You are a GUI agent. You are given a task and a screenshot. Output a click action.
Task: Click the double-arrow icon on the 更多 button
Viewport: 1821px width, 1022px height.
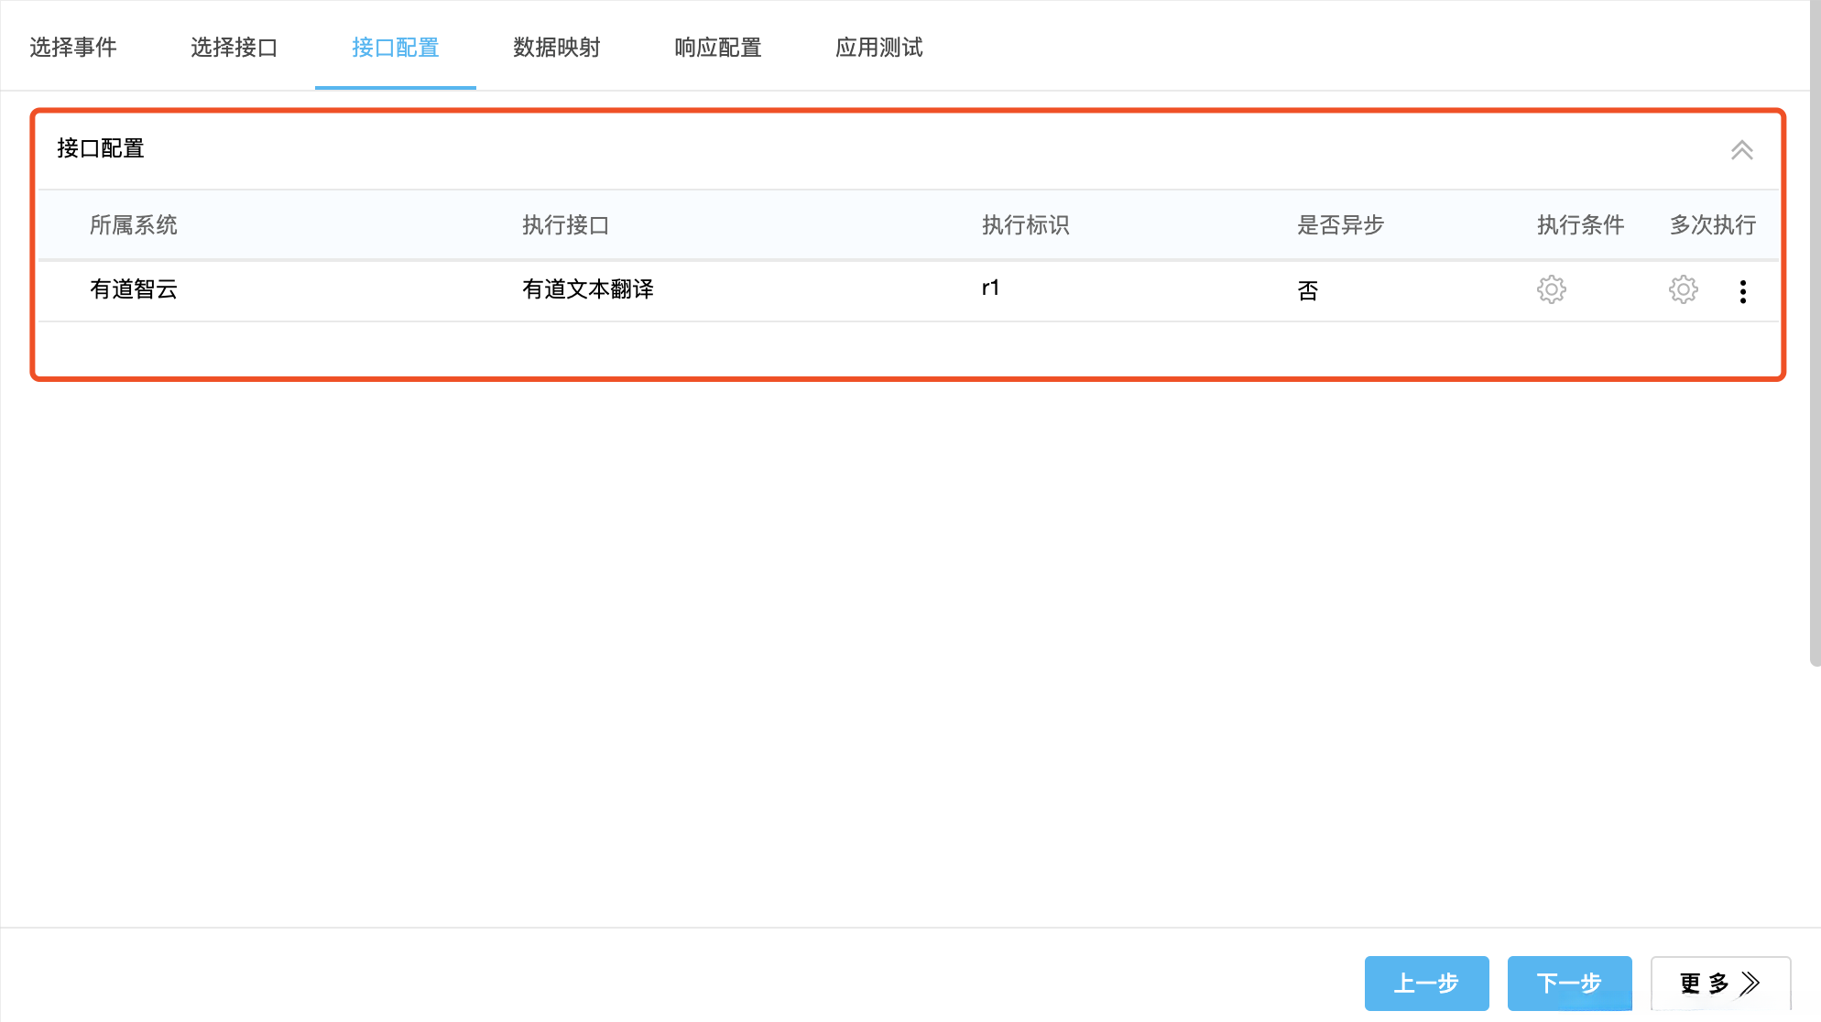pyautogui.click(x=1750, y=984)
